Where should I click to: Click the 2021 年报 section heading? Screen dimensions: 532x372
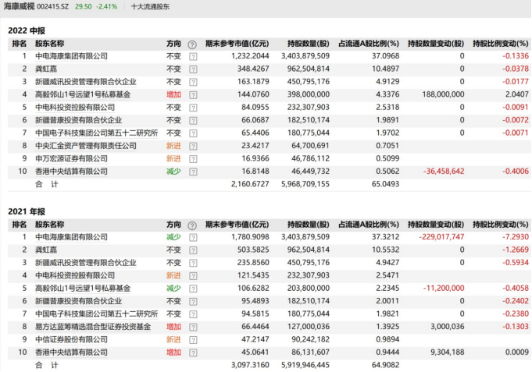coord(29,211)
